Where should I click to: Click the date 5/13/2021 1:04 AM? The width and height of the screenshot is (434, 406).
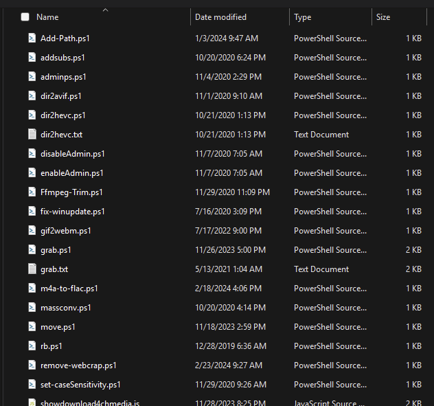pos(229,269)
